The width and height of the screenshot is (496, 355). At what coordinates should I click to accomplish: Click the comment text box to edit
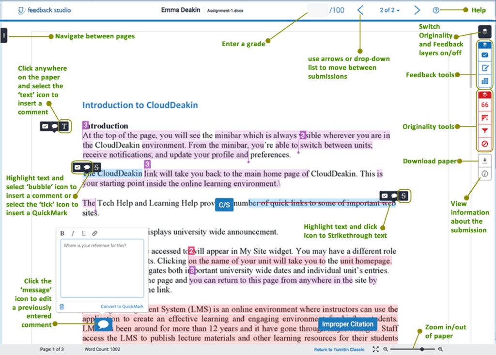(x=102, y=268)
